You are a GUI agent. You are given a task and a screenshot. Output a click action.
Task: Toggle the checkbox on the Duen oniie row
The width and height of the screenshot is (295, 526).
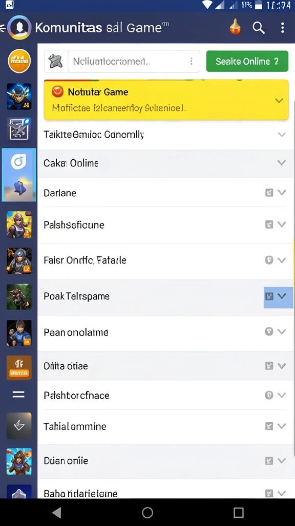pyautogui.click(x=269, y=461)
